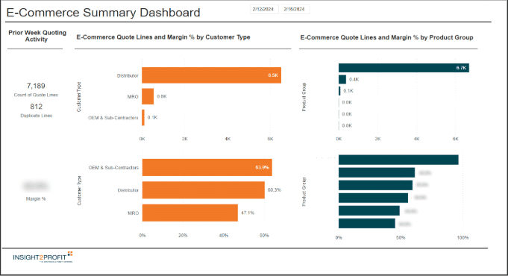The width and height of the screenshot is (508, 276).
Task: Click the blurred Margin % card value
Action: point(36,186)
